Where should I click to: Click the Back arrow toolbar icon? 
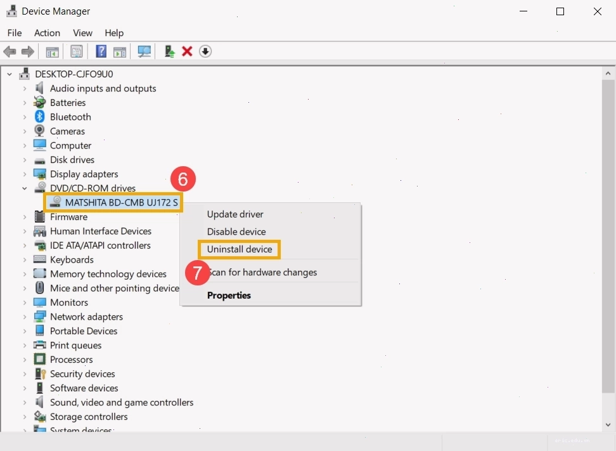10,51
